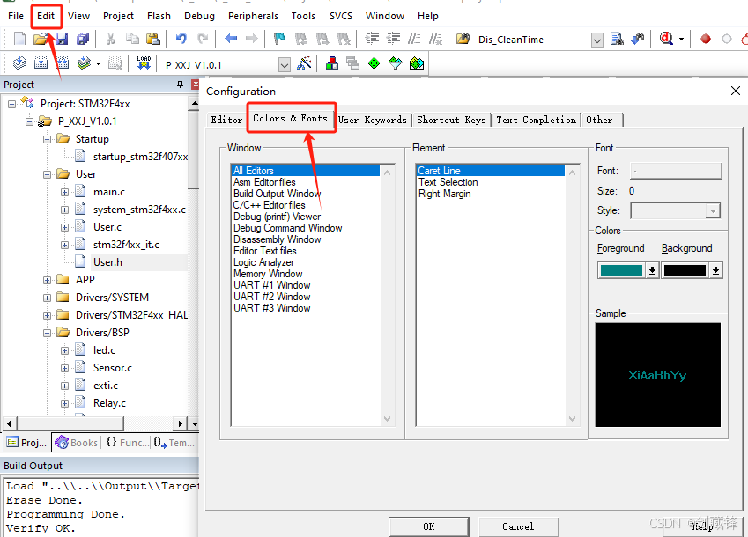The image size is (748, 537).
Task: Open the Background color dropdown arrow
Action: (x=715, y=270)
